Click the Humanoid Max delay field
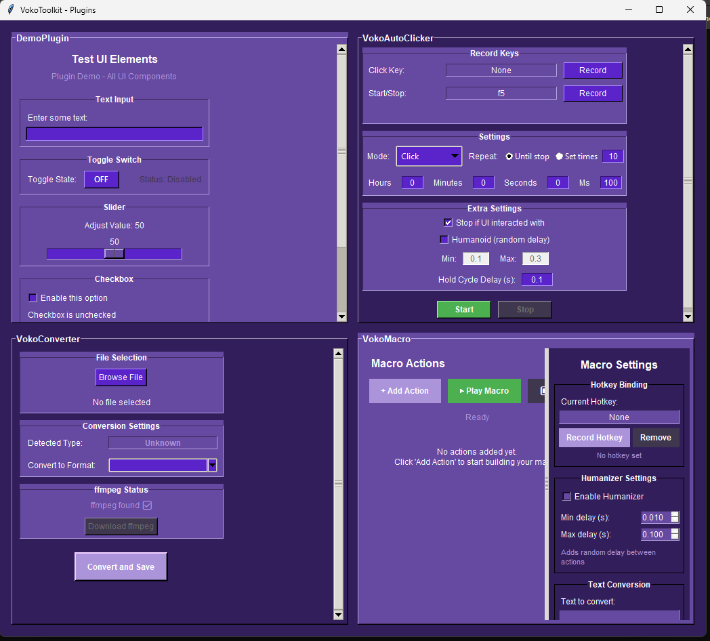Viewport: 710px width, 641px height. [535, 259]
